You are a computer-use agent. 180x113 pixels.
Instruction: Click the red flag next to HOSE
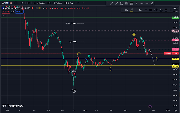click(32, 8)
